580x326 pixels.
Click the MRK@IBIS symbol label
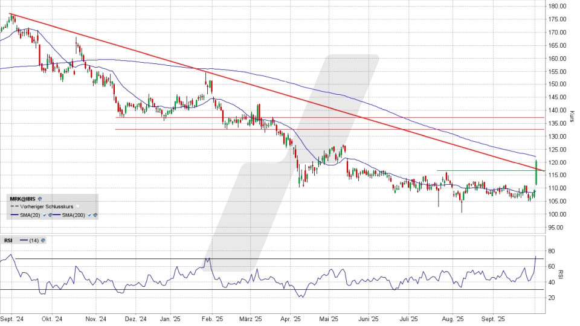pos(22,199)
